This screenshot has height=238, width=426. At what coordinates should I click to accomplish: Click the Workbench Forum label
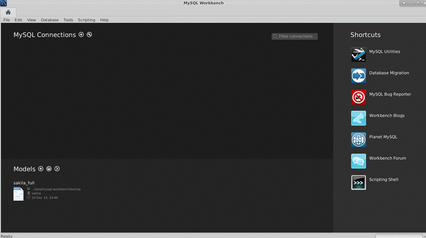387,158
